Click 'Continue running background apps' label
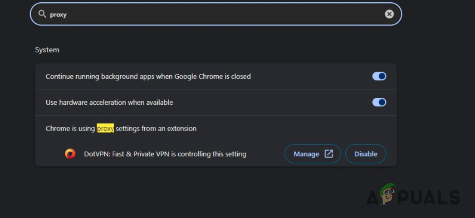Screen dimensions: 475x218 (148, 76)
